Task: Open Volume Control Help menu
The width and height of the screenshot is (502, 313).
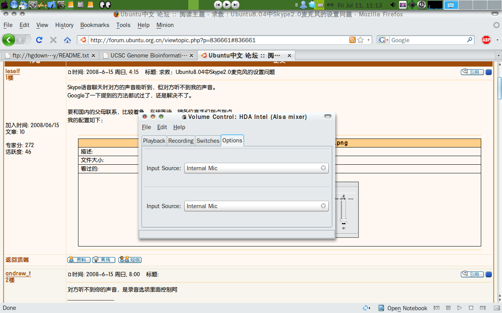Action: click(179, 127)
